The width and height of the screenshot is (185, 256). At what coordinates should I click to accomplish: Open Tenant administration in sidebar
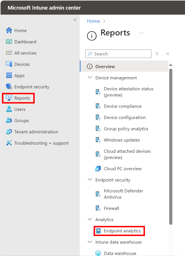36,132
